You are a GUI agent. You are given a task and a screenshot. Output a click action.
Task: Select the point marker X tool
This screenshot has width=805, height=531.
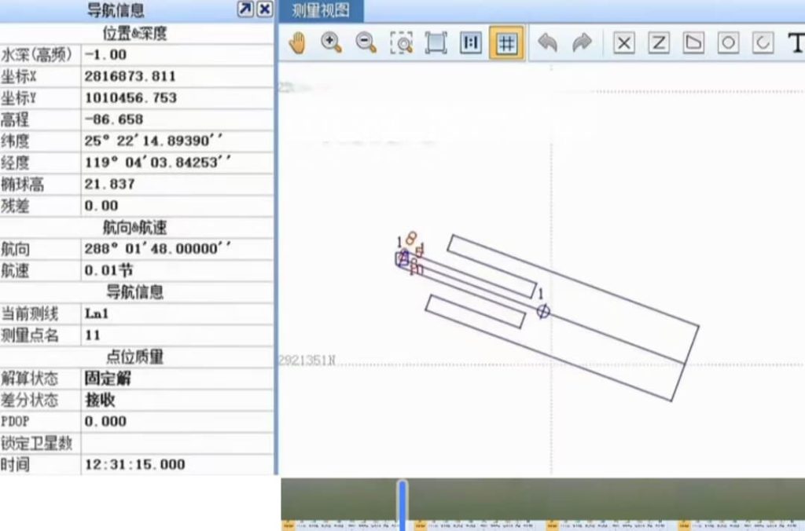tap(624, 43)
